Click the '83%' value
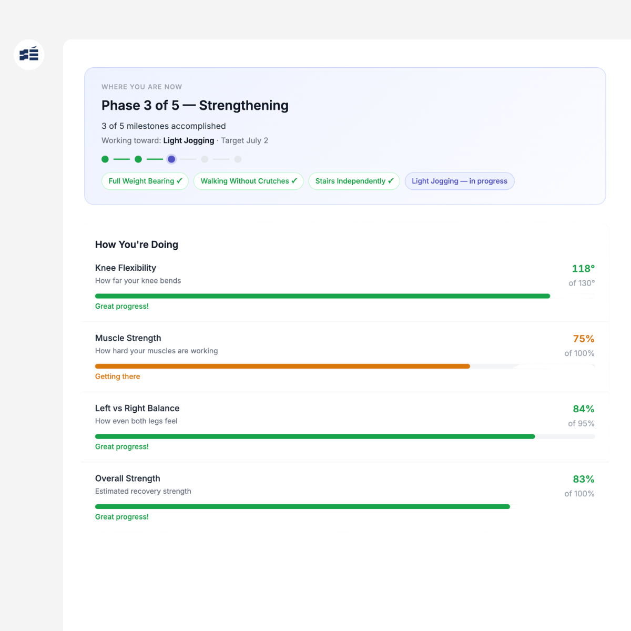631x631 pixels. tap(584, 479)
